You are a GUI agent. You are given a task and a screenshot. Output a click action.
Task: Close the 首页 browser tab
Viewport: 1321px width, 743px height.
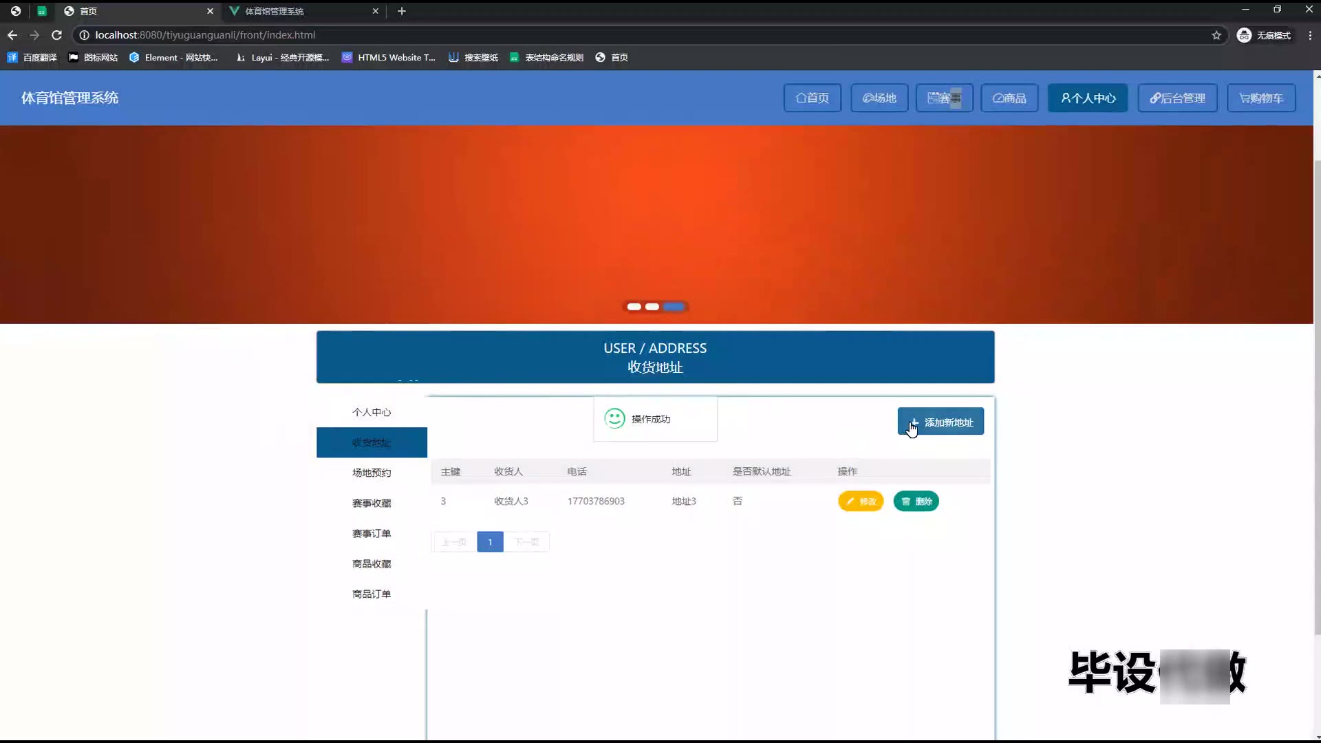pos(210,11)
